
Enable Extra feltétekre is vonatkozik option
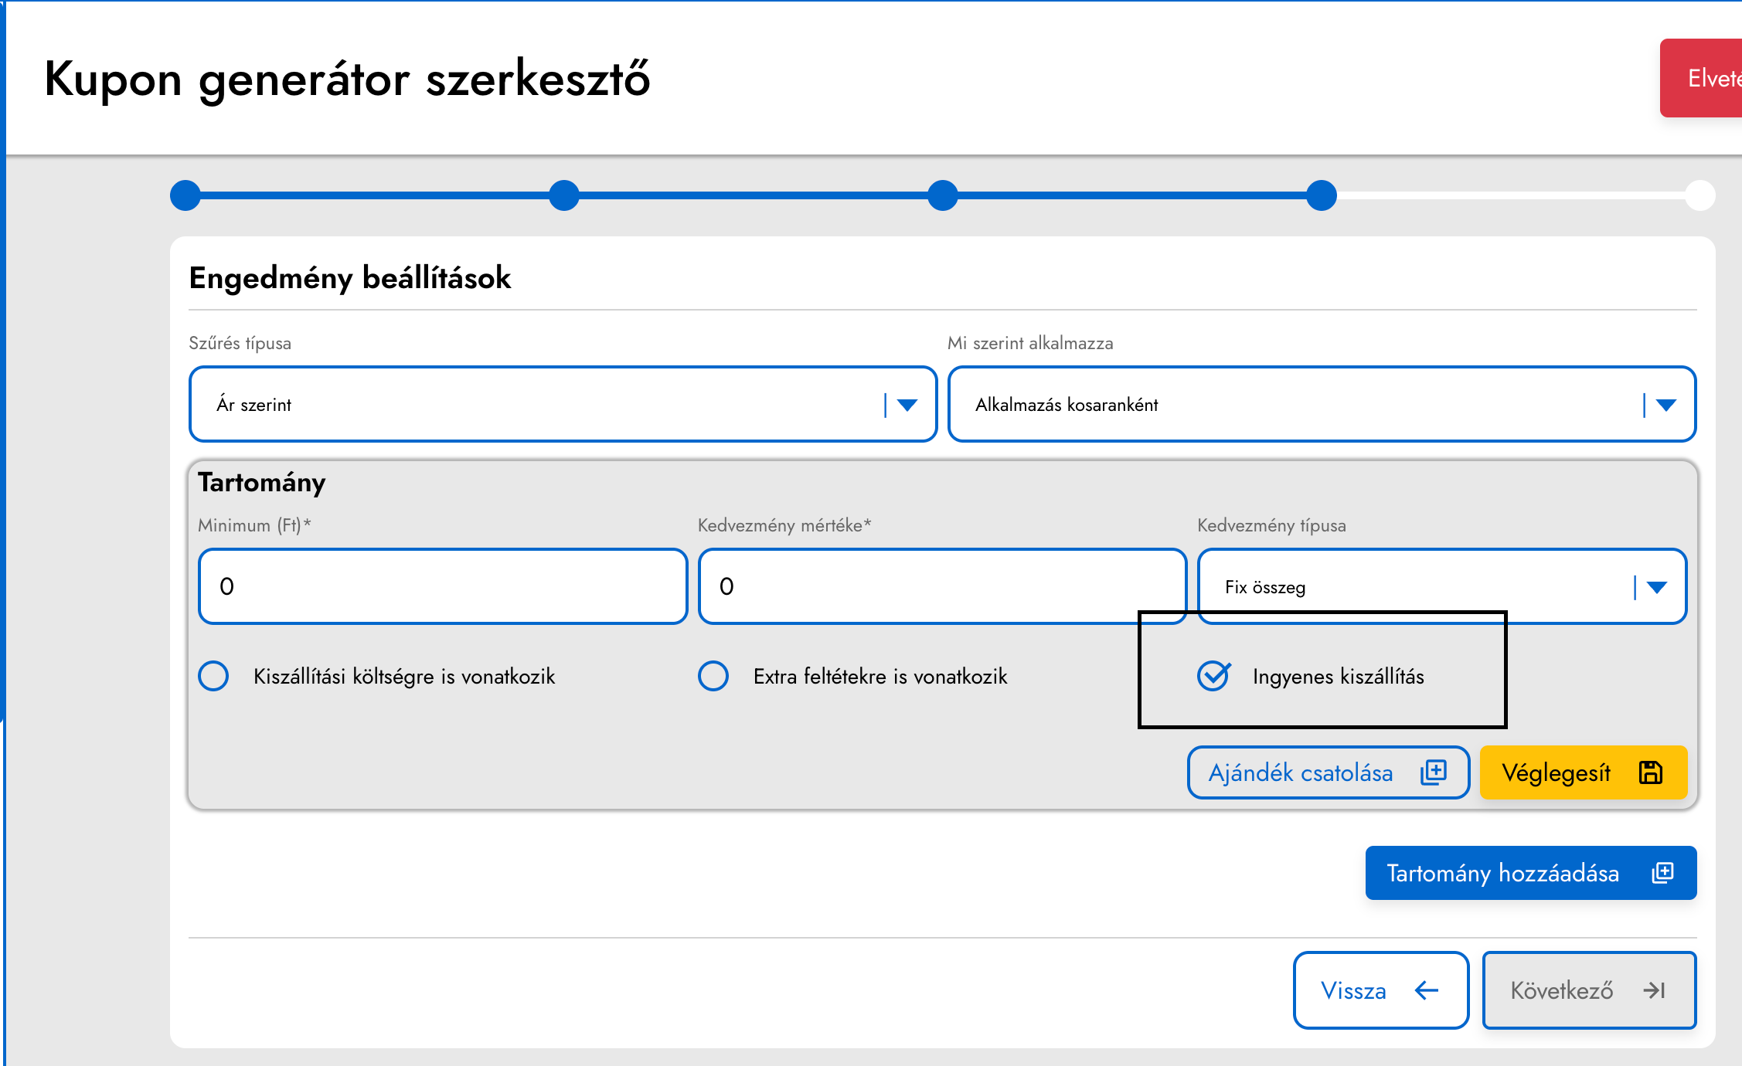(x=713, y=676)
